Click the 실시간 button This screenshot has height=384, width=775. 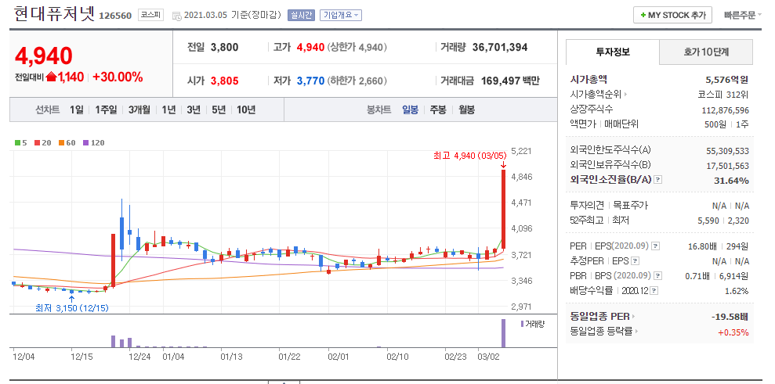301,16
